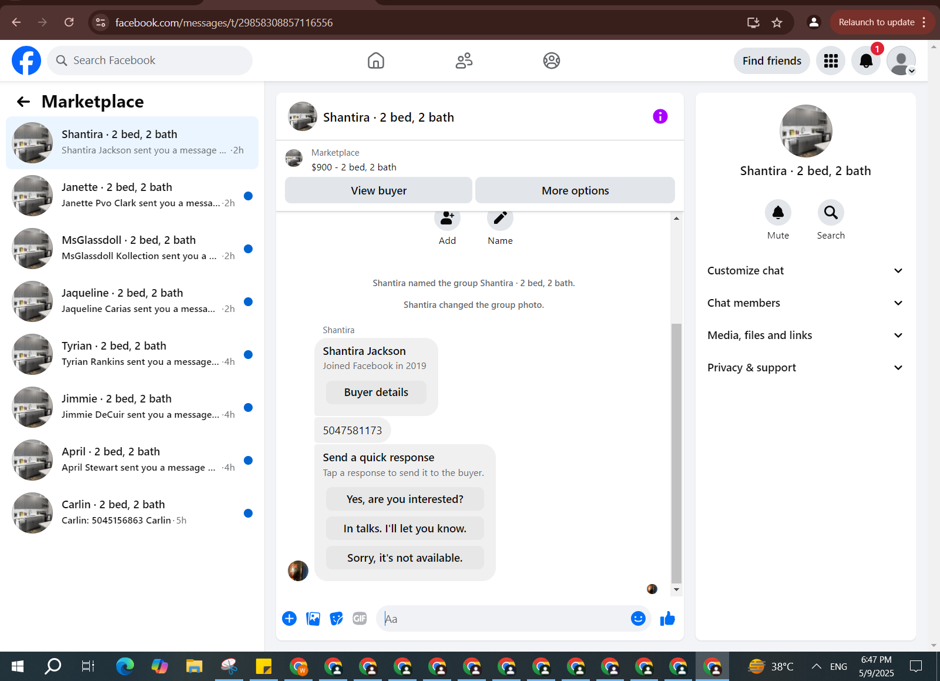Mute the Shantira conversation

click(x=778, y=212)
